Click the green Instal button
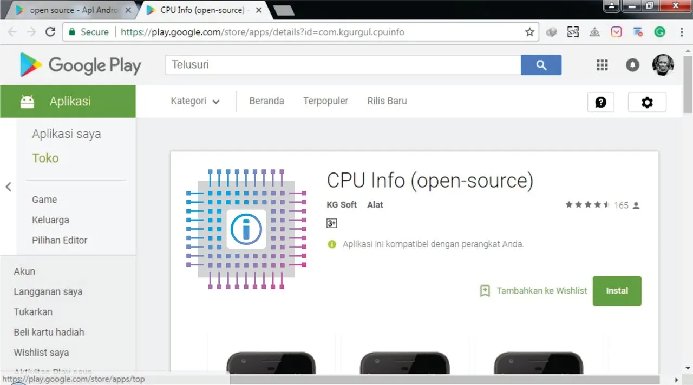693x385 pixels. click(617, 291)
